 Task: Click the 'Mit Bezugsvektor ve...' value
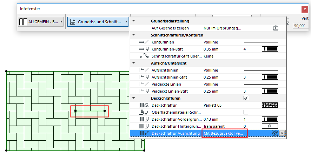click(x=223, y=133)
